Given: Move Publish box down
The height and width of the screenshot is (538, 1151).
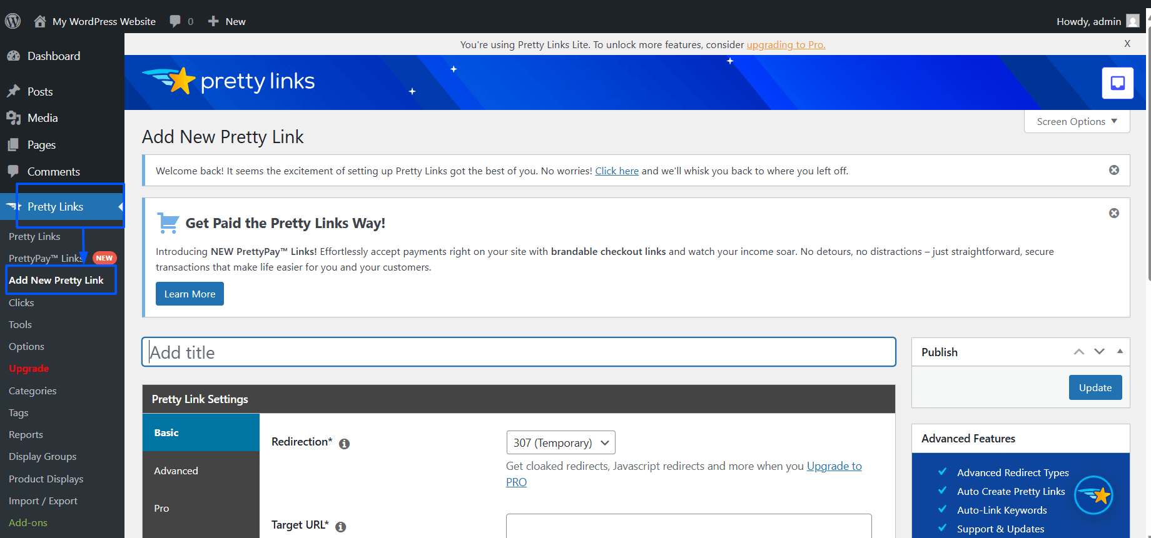Looking at the screenshot, I should point(1099,352).
